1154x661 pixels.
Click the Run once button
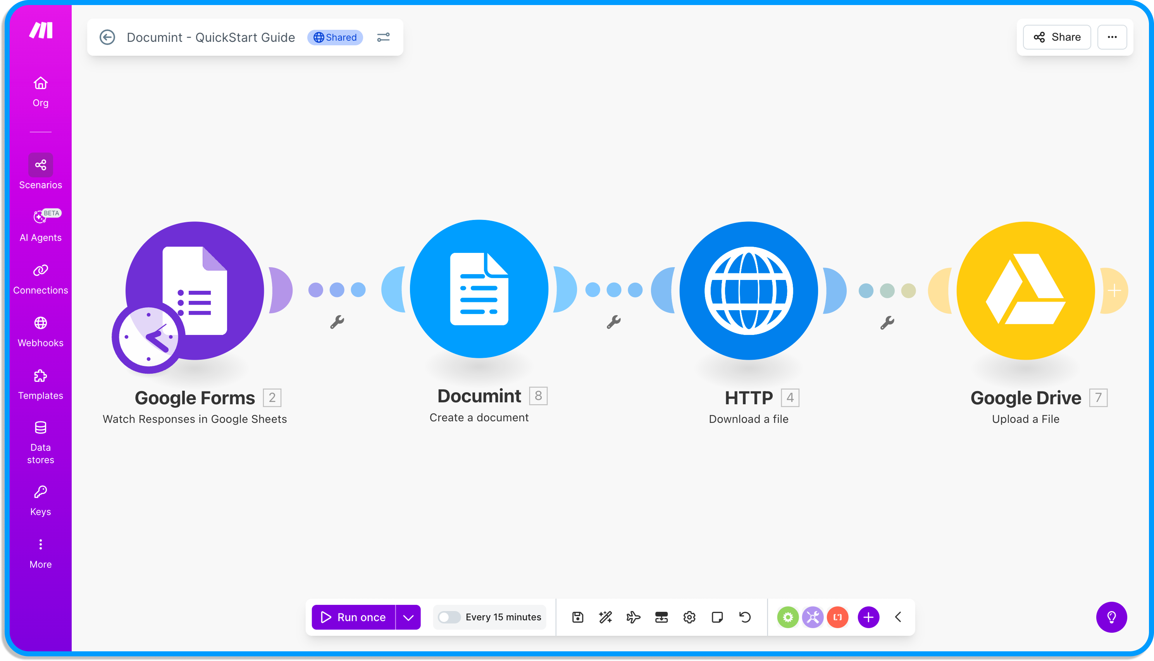pos(353,617)
